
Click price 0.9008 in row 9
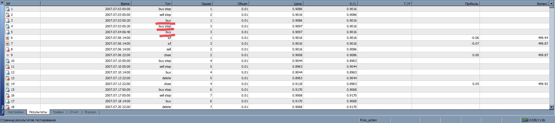tap(297, 55)
